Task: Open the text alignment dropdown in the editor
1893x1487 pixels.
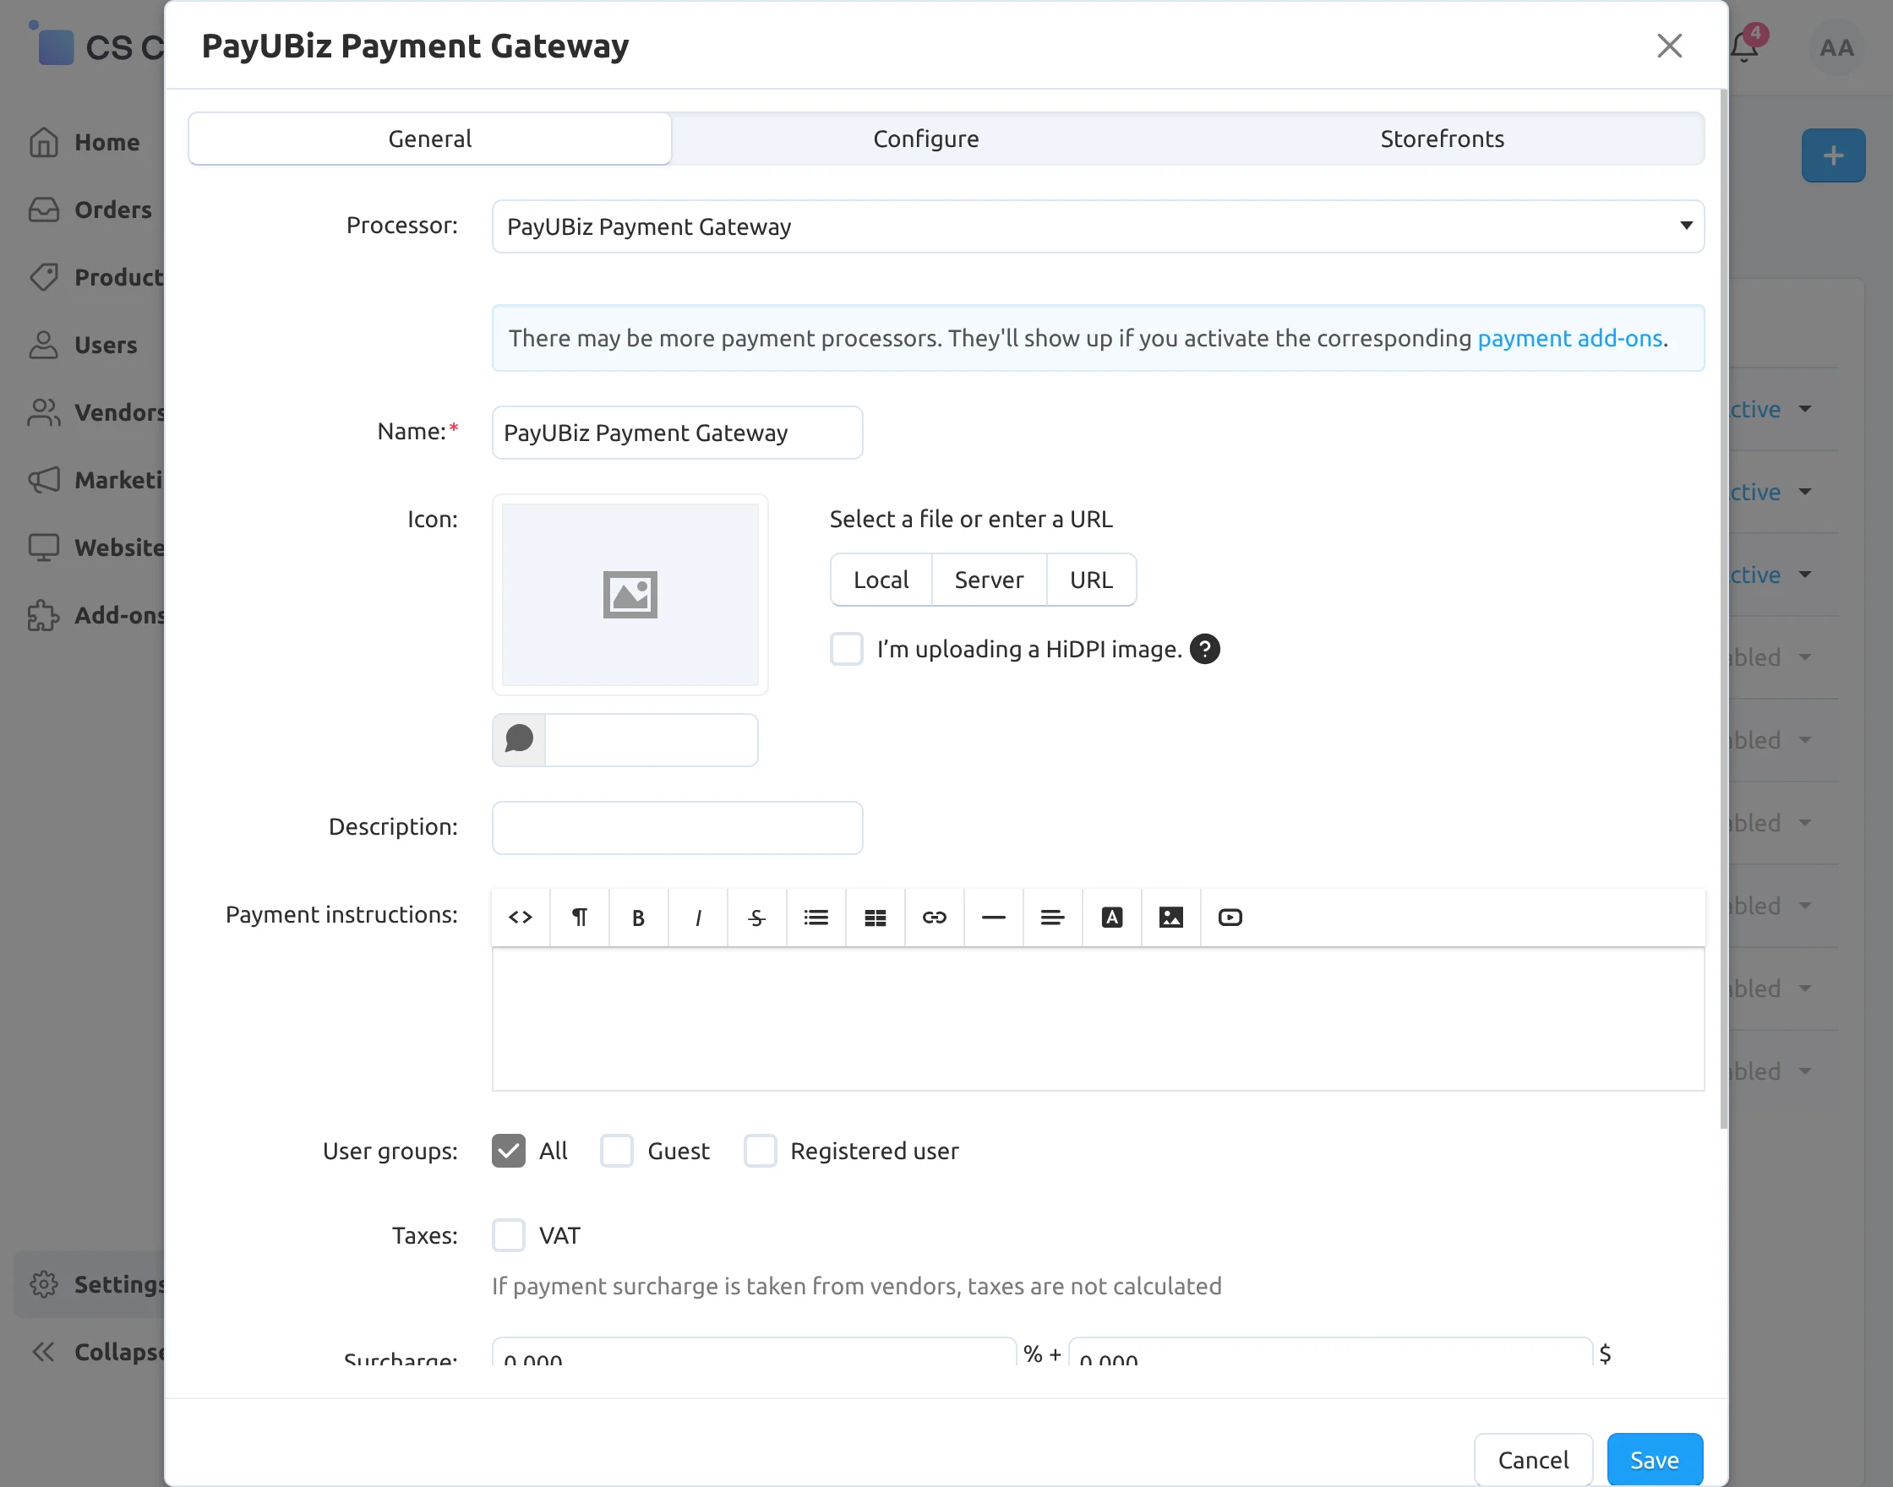Action: (x=1053, y=917)
